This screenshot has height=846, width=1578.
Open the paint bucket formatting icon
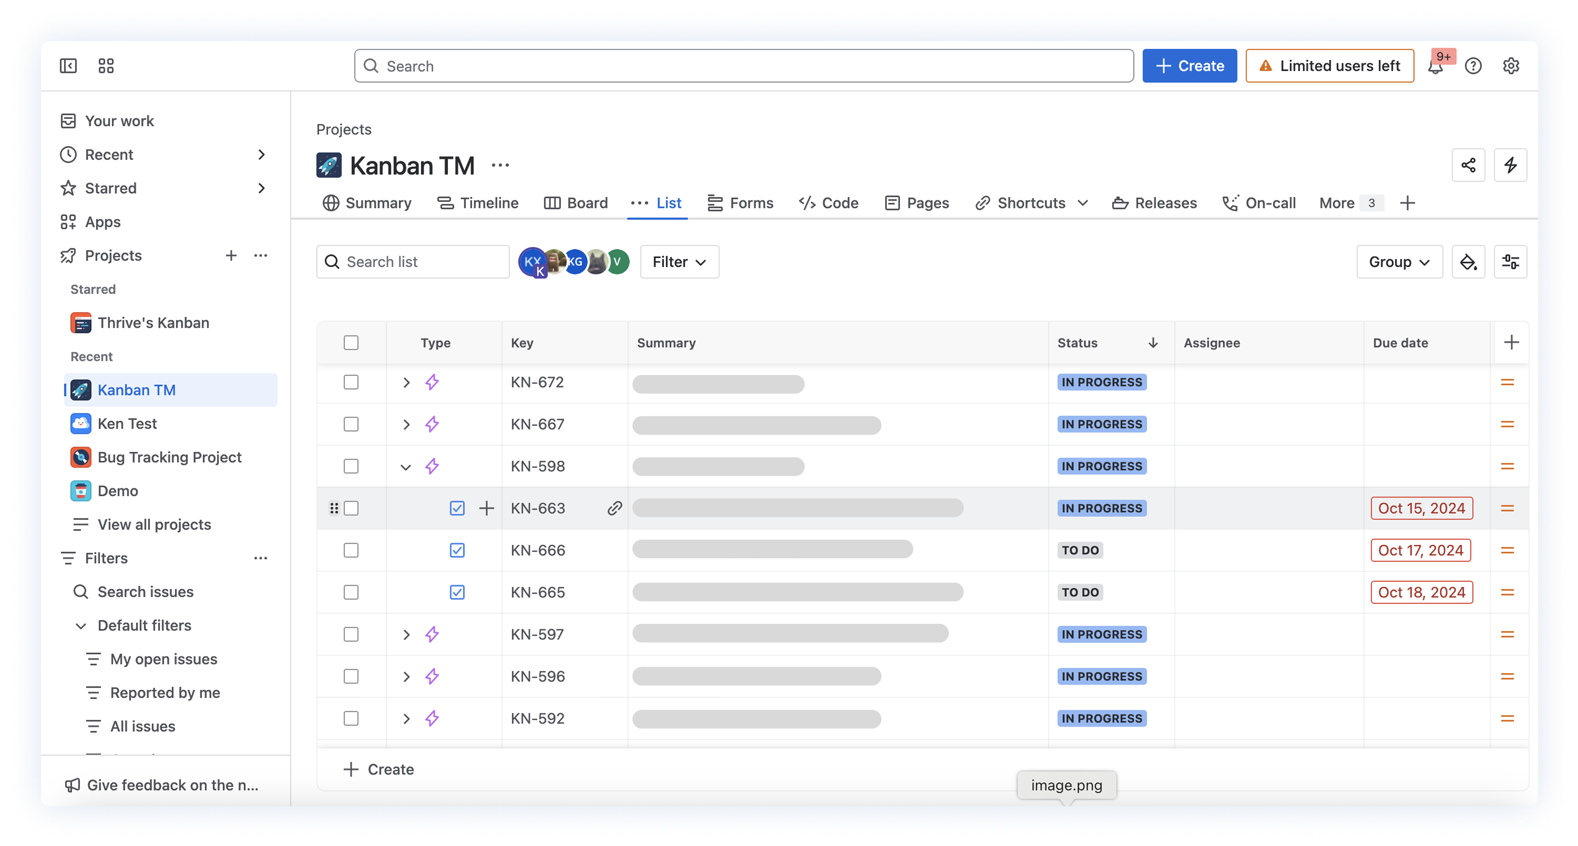pyautogui.click(x=1468, y=262)
